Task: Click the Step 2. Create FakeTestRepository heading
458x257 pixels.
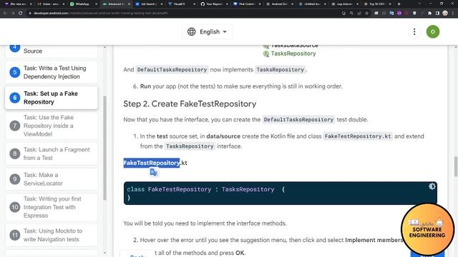Action: [190, 104]
